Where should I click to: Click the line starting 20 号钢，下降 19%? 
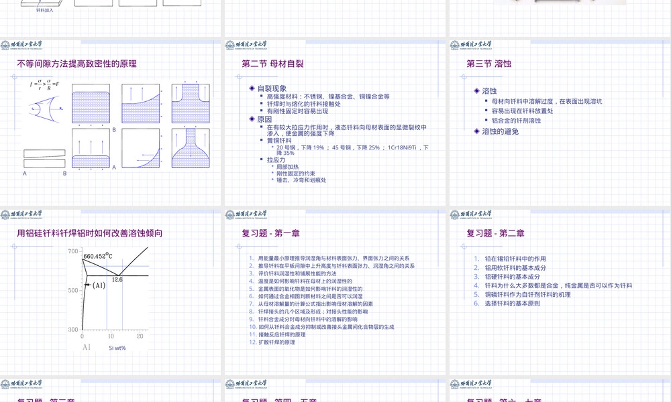[x=352, y=150]
